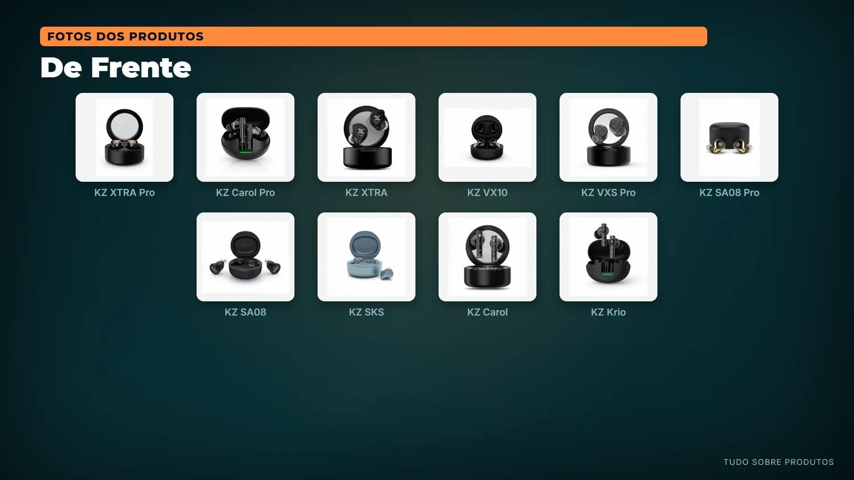The width and height of the screenshot is (854, 480).
Task: Select the 'KZ VXS Pro' label
Action: tap(608, 192)
